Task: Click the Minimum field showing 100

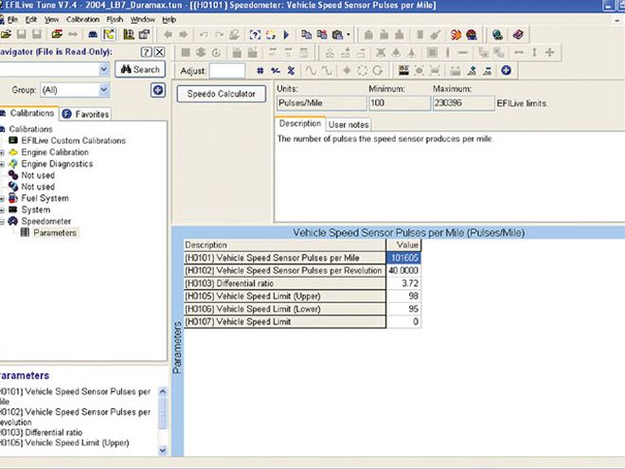Action: (x=400, y=103)
